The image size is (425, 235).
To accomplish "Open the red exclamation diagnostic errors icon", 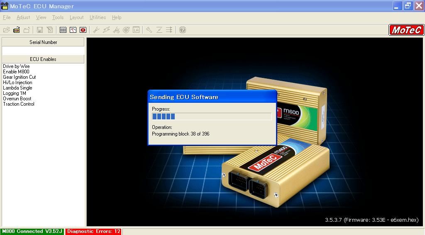I will [x=83, y=30].
